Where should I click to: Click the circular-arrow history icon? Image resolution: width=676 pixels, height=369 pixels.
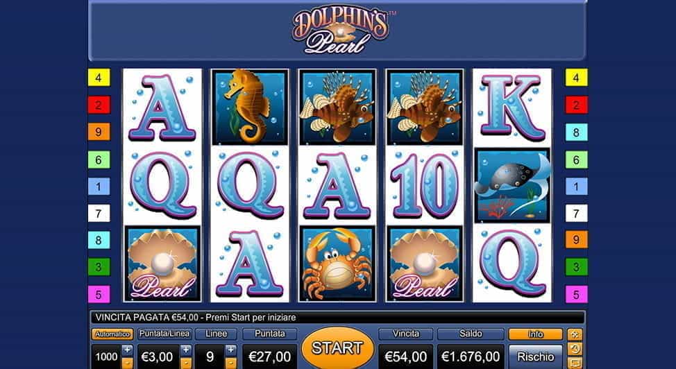pyautogui.click(x=575, y=349)
